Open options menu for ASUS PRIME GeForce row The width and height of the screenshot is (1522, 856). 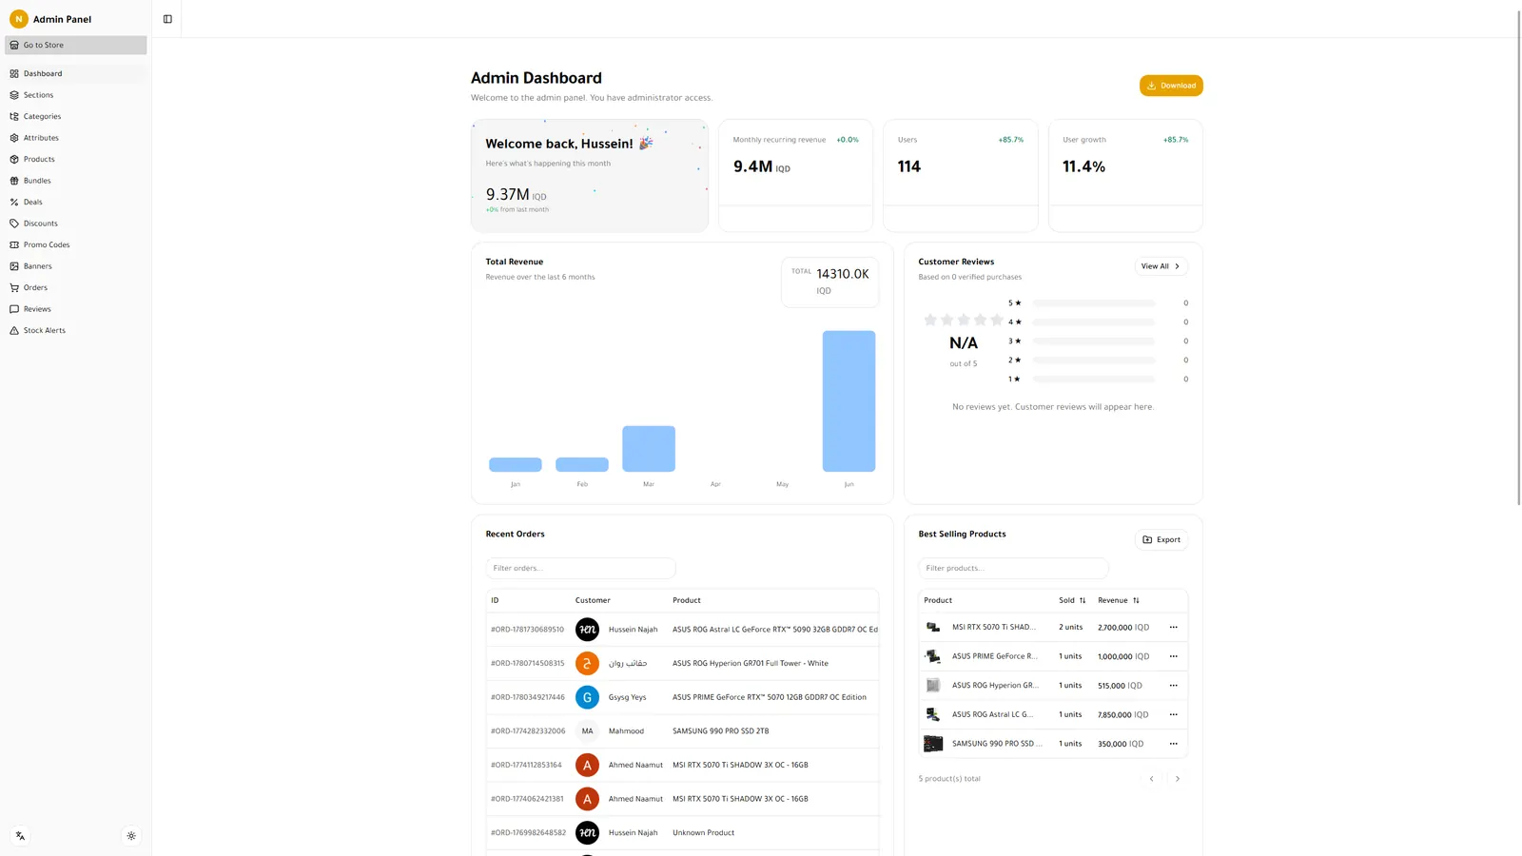[1173, 656]
